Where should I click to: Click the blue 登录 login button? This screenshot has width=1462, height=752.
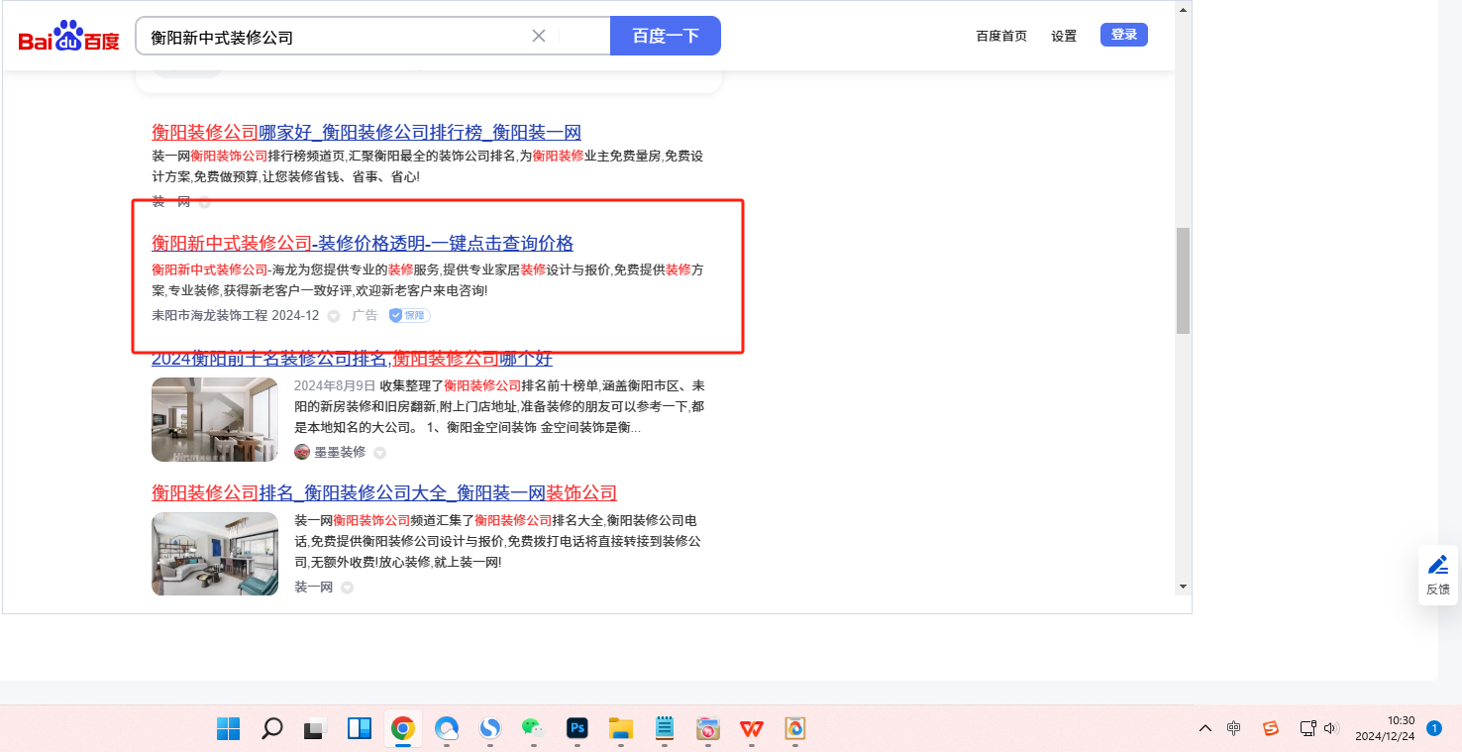1123,35
